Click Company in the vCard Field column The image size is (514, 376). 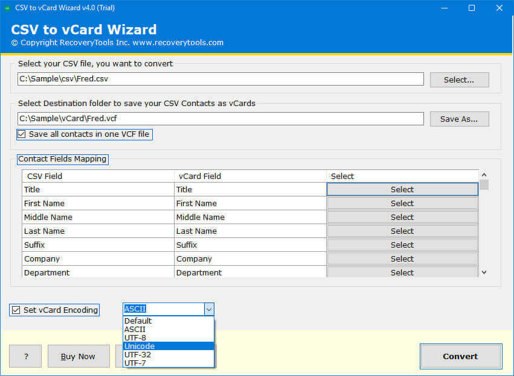click(250, 259)
